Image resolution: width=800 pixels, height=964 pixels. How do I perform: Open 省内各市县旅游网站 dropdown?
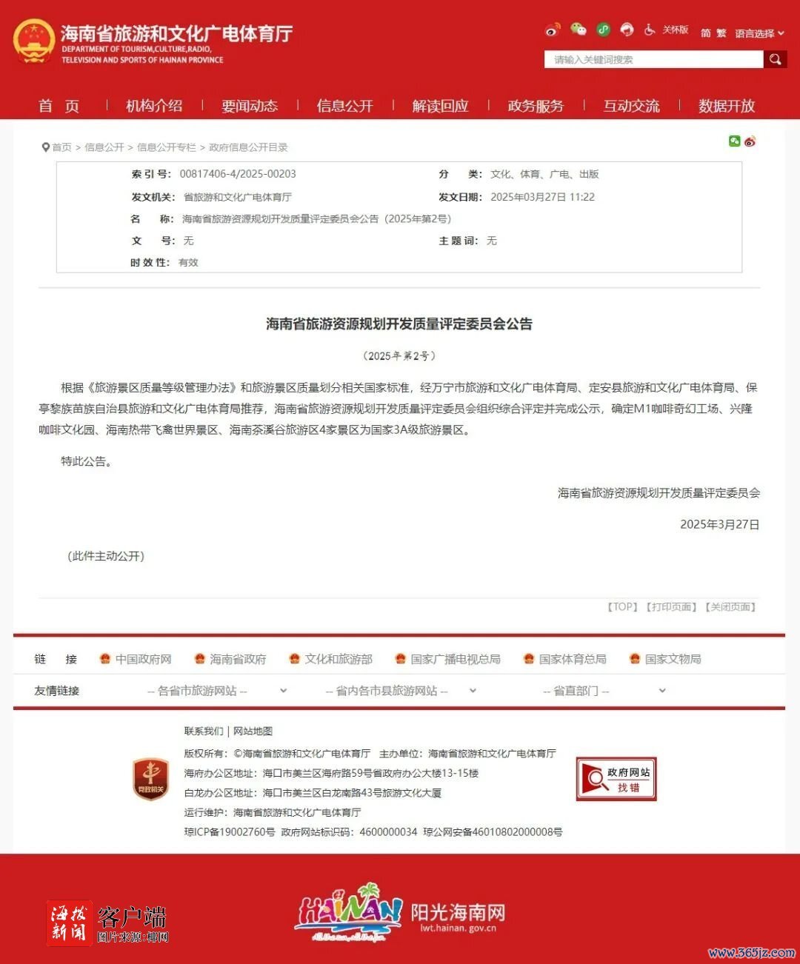401,691
